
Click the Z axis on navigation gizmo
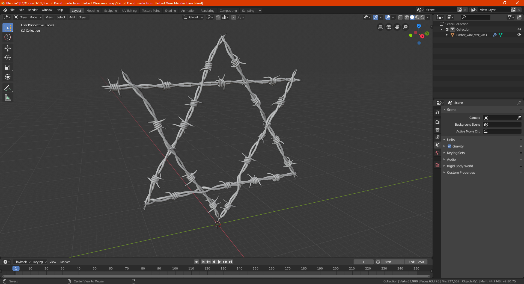point(419,26)
